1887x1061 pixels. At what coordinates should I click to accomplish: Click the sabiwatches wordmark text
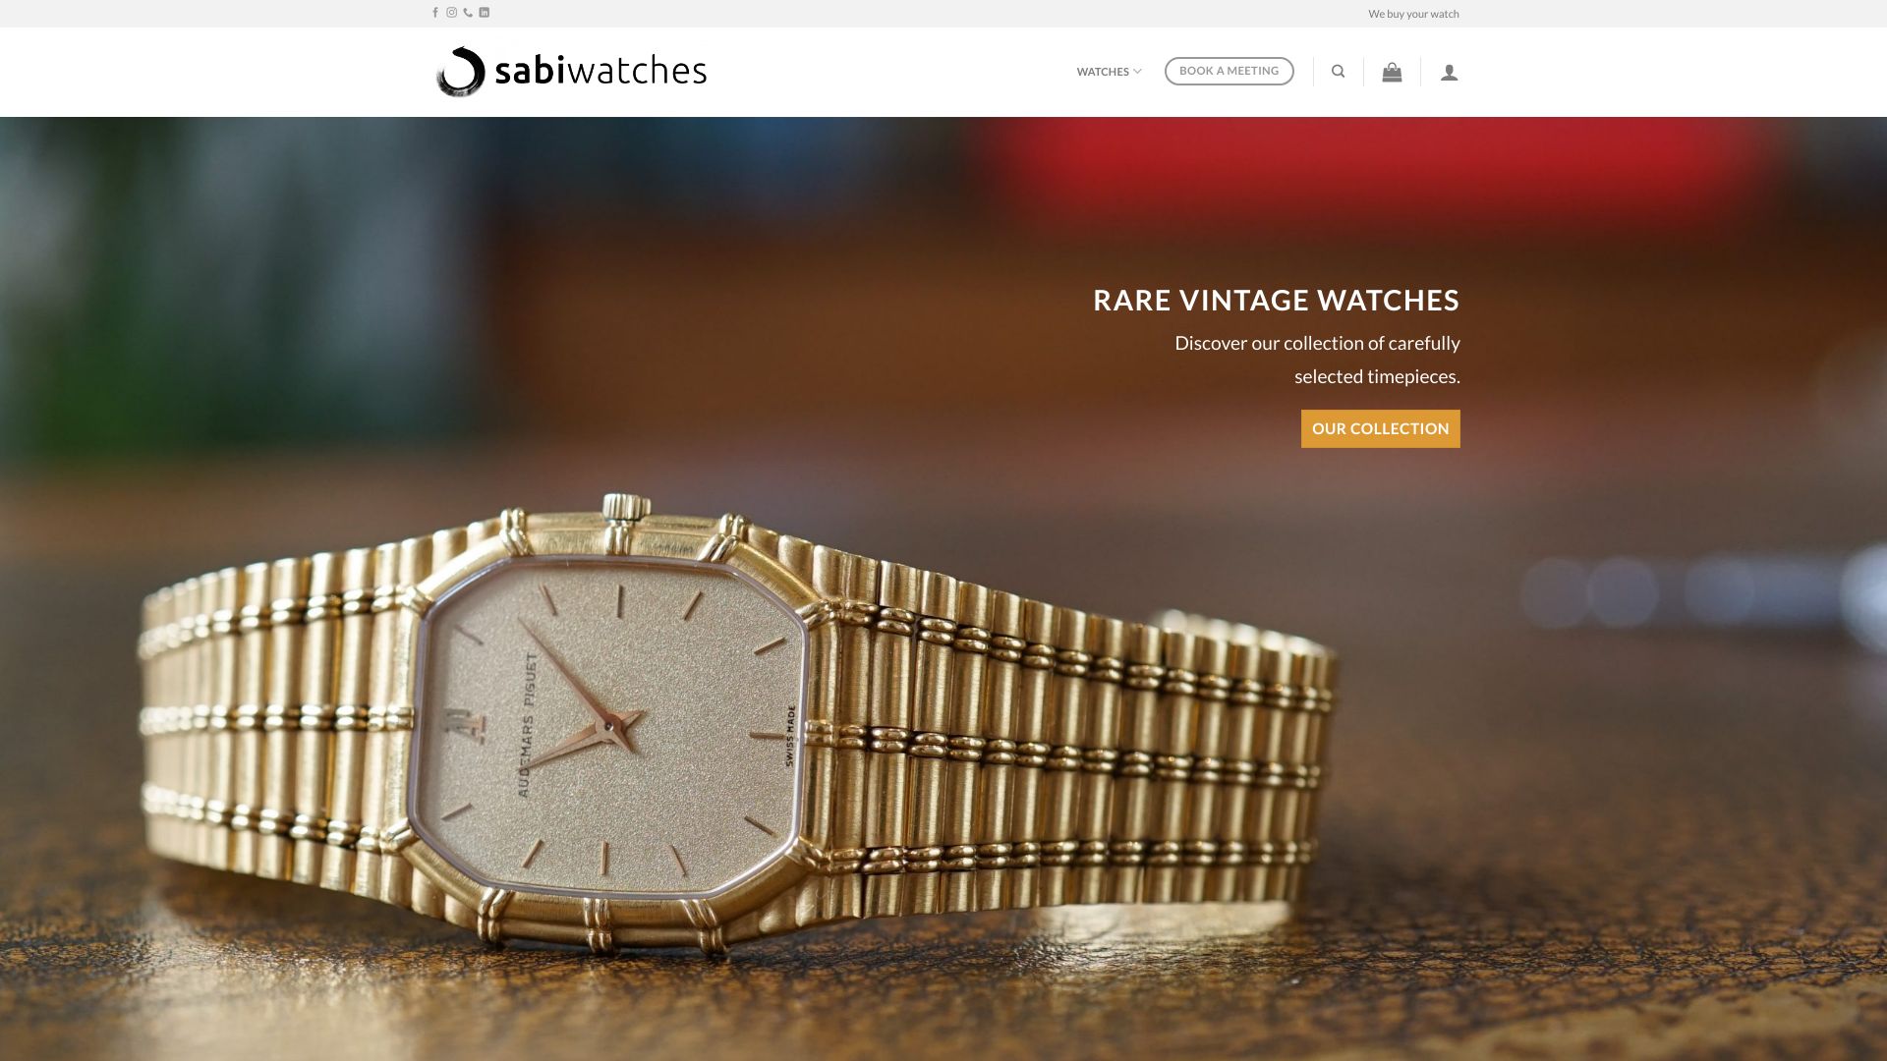pos(600,71)
